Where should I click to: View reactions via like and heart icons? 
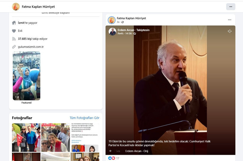(112, 158)
